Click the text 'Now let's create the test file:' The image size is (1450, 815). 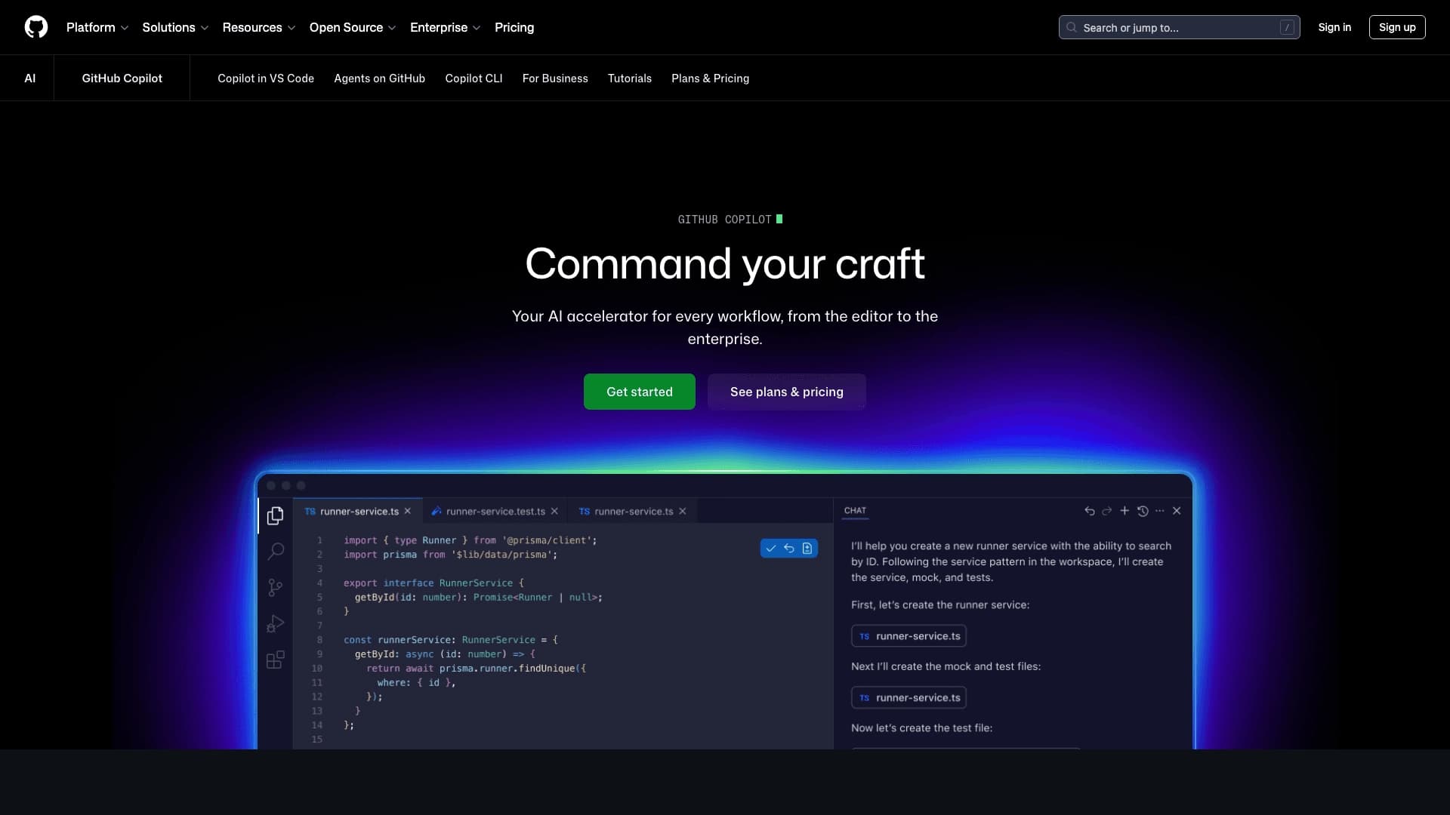[x=921, y=728]
